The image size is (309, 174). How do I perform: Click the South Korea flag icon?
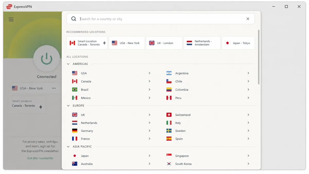[x=169, y=164]
